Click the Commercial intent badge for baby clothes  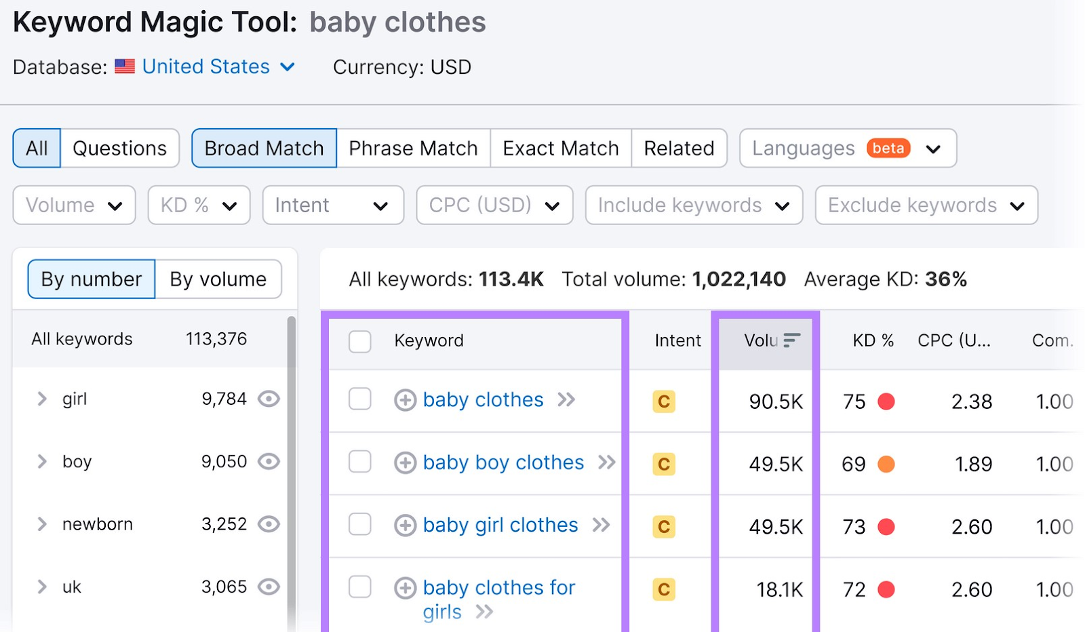(x=663, y=401)
